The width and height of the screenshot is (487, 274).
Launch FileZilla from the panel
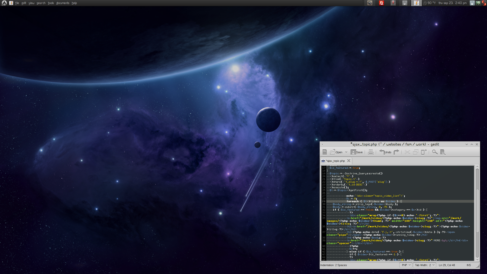click(381, 3)
